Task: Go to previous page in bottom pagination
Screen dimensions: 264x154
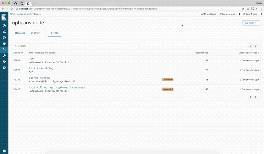Action: click(x=250, y=97)
